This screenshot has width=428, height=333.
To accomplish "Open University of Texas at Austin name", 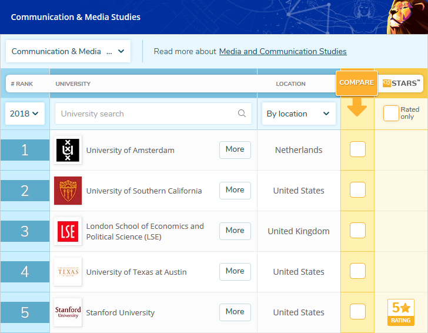I will tap(136, 272).
